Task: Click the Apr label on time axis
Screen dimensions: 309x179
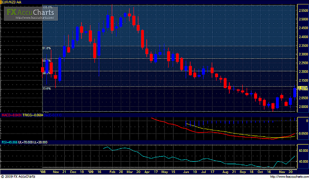Action: [x=147, y=172]
